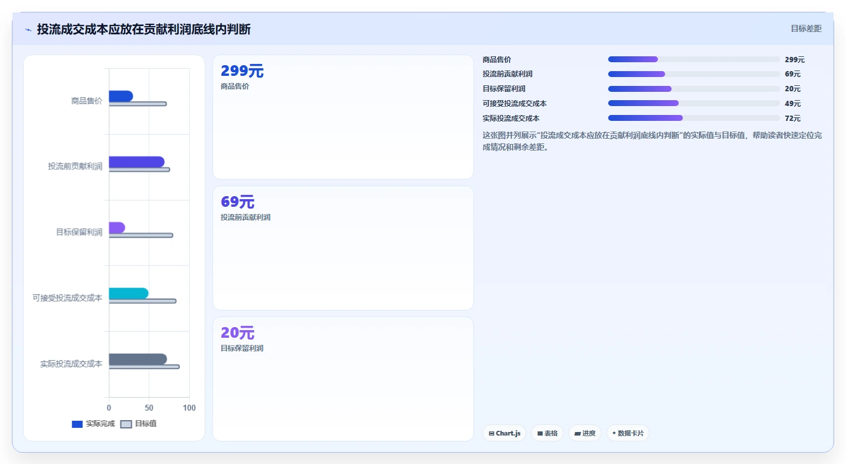This screenshot has height=464, width=846.
Task: Click the 目标保留利润 chart axis label
Action: (79, 232)
